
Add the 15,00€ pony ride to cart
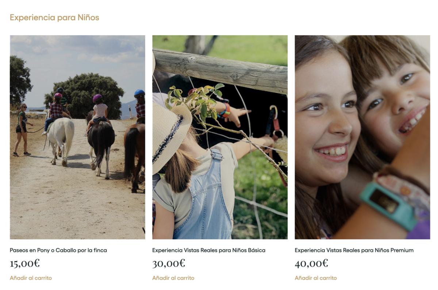click(31, 278)
